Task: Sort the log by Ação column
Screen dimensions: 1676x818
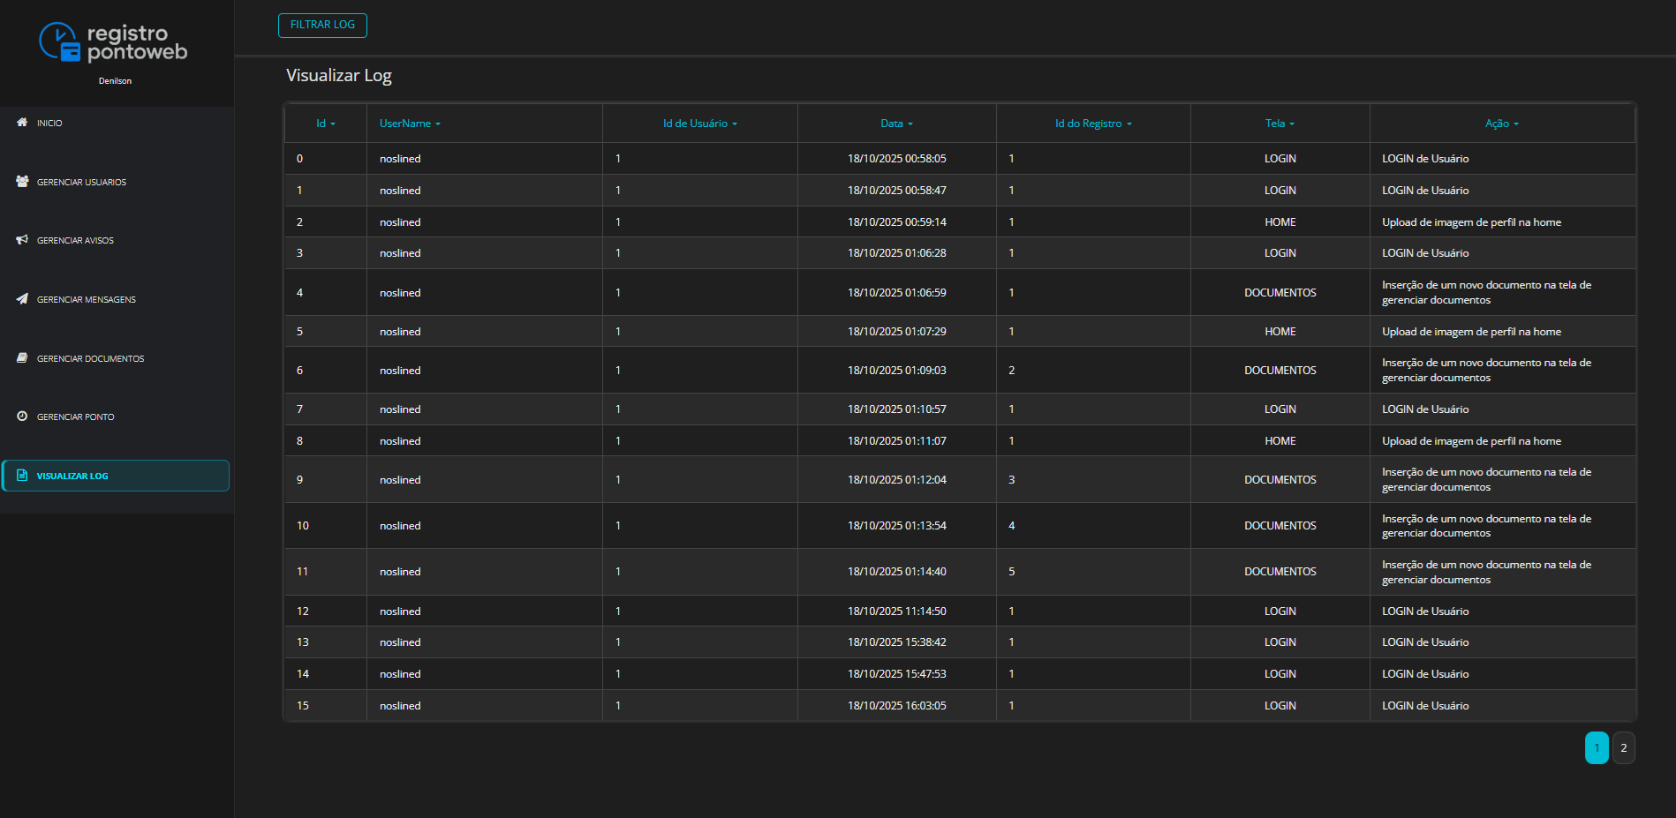Action: tap(1501, 124)
